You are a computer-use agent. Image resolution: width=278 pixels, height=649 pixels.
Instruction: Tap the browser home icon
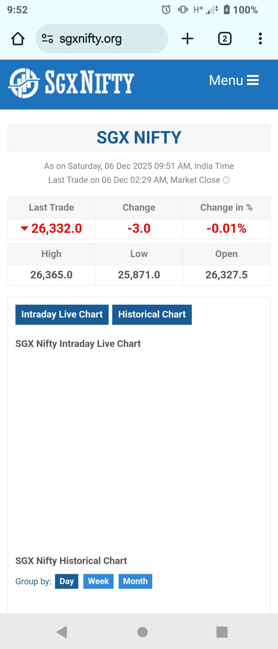coord(18,39)
